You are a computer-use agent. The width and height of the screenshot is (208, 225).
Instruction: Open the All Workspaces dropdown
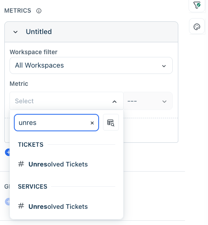(x=91, y=66)
